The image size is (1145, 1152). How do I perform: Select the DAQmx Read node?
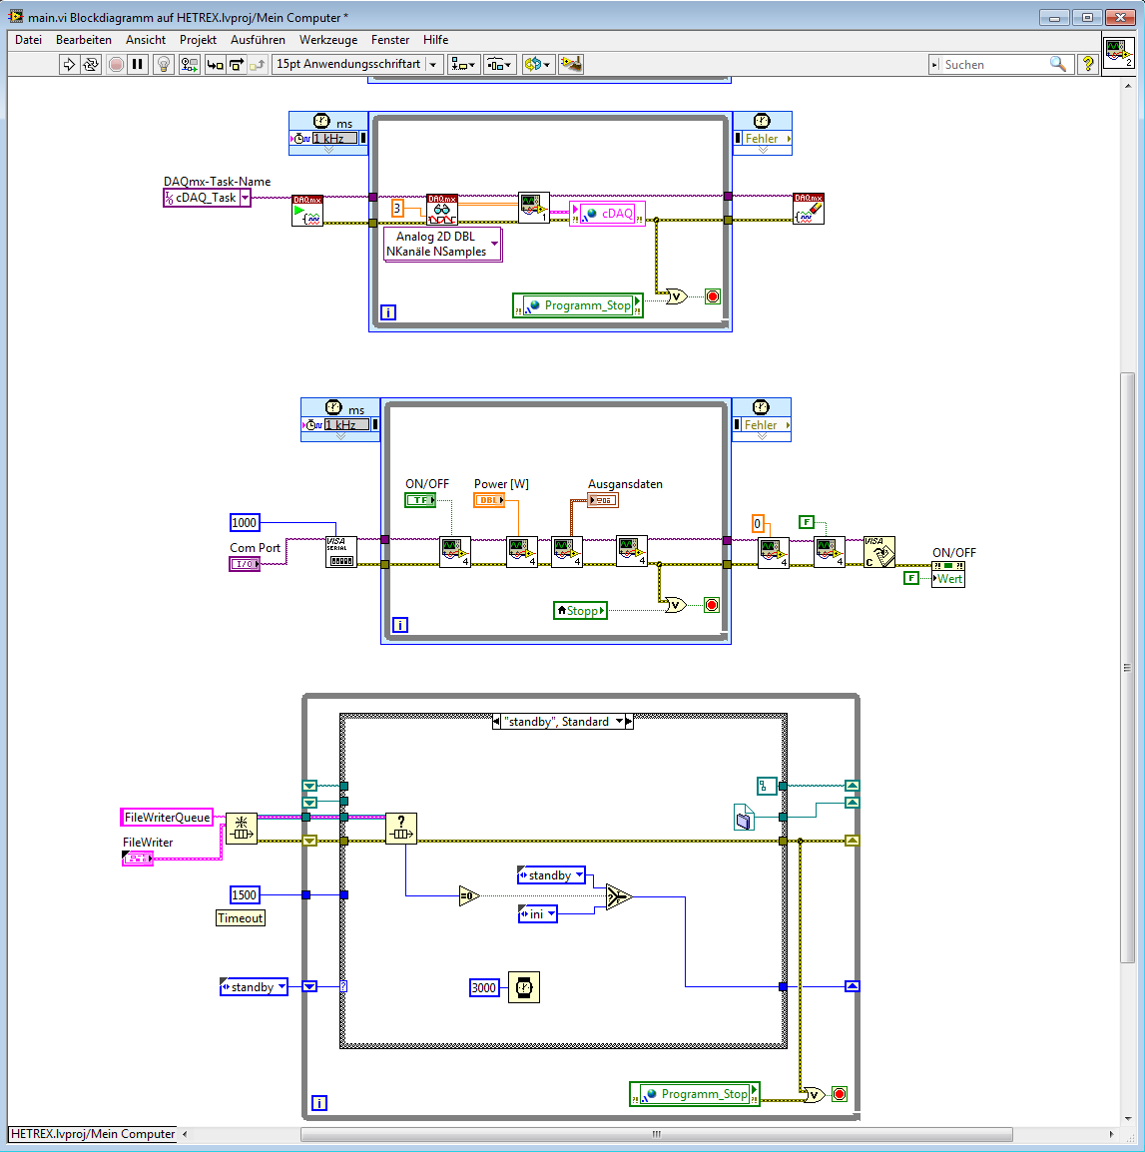click(x=442, y=210)
